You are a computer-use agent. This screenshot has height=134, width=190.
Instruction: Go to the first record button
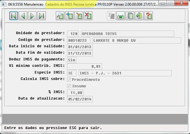(x=14, y=16)
